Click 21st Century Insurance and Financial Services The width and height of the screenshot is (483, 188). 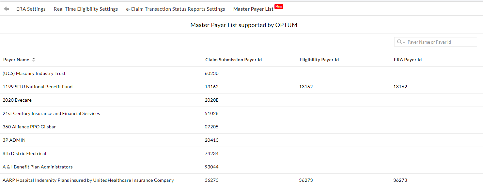click(x=51, y=113)
